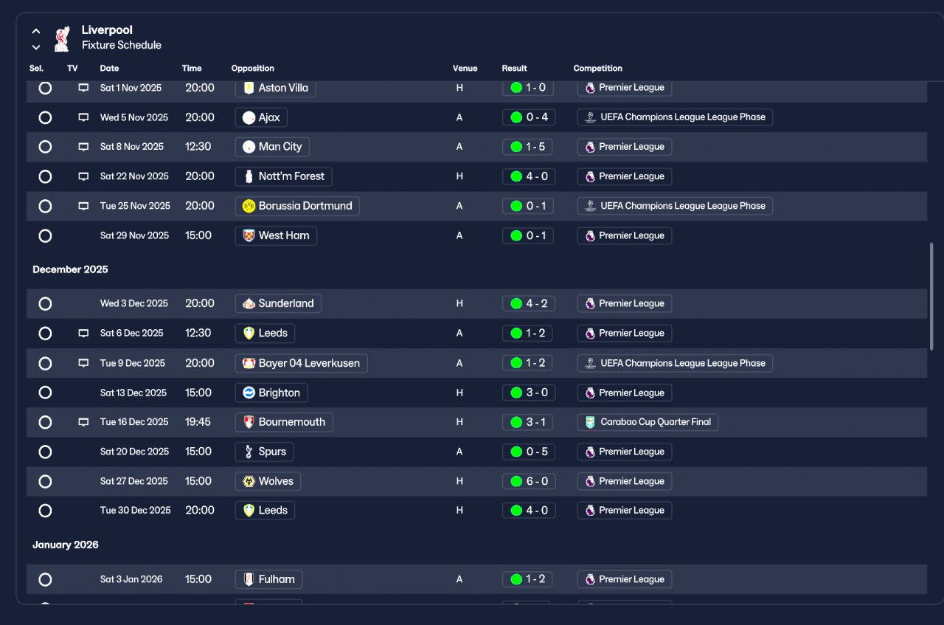Click the Aston Villa club badge
Viewport: 944px width, 625px height.
pos(249,88)
